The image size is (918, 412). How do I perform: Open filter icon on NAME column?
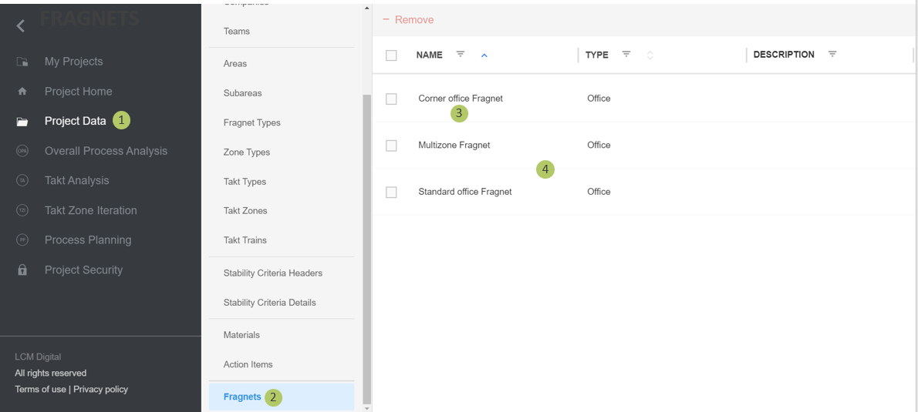pyautogui.click(x=461, y=55)
